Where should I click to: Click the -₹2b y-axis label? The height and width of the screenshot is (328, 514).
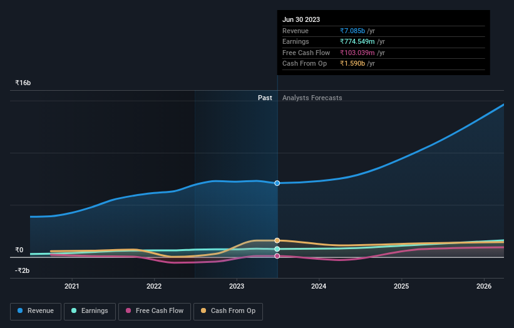click(23, 270)
